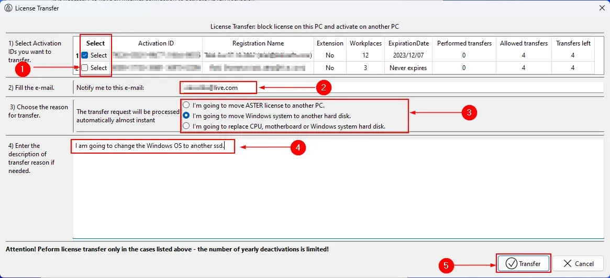Click the Transfers left column header

click(573, 43)
